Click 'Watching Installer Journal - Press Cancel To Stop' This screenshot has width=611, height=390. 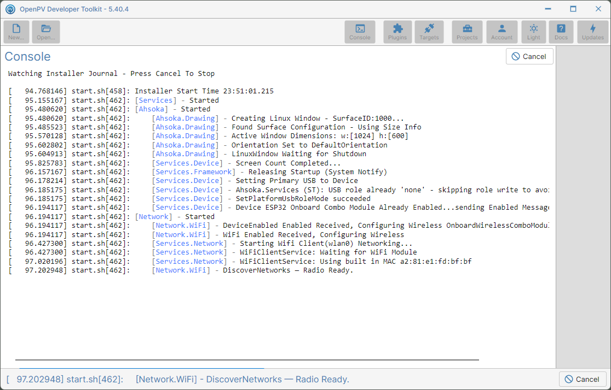tap(112, 74)
